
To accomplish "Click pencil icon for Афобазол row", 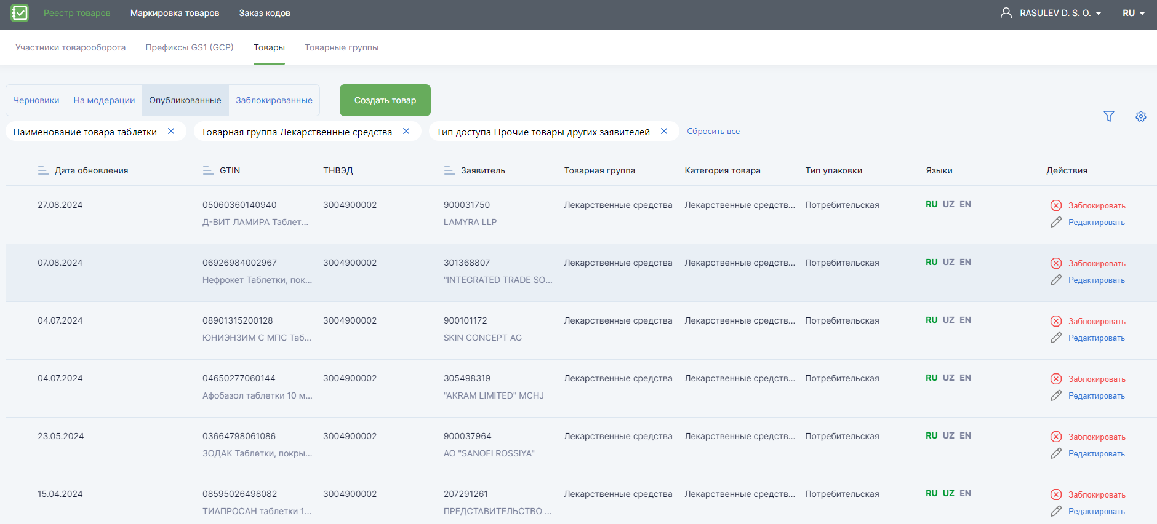I will click(x=1056, y=395).
